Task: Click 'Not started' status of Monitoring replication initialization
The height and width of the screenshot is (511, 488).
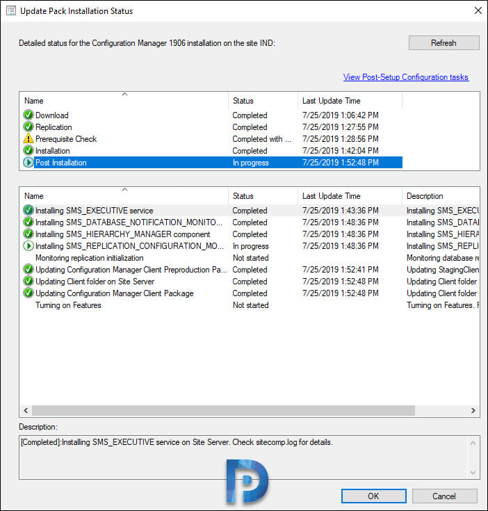Action: coord(250,258)
